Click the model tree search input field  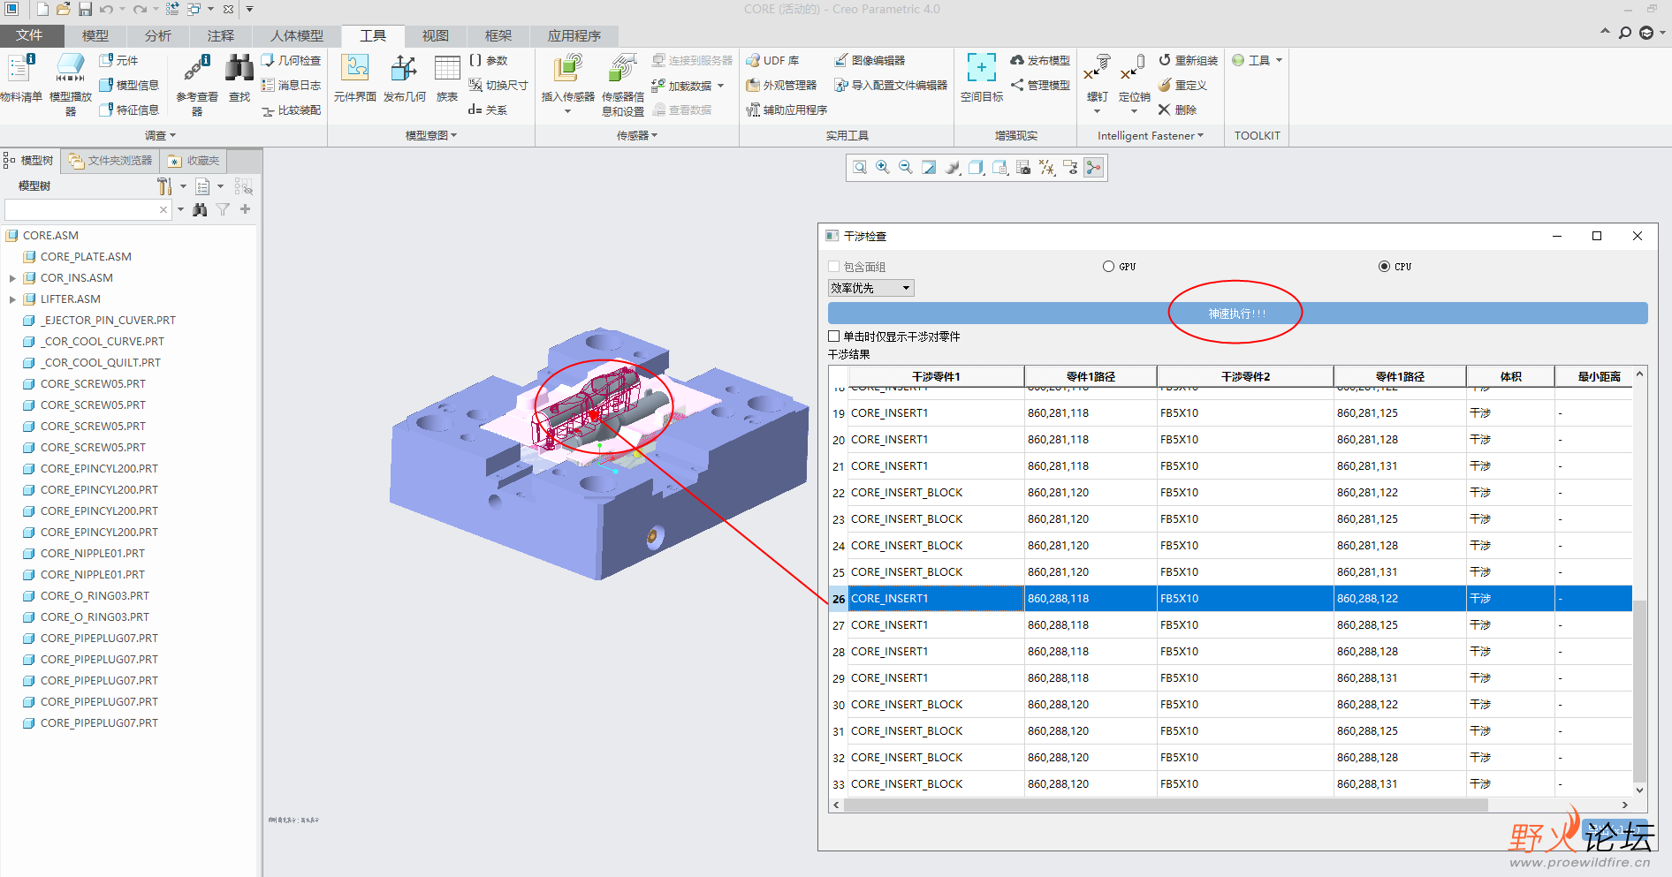[x=81, y=210]
